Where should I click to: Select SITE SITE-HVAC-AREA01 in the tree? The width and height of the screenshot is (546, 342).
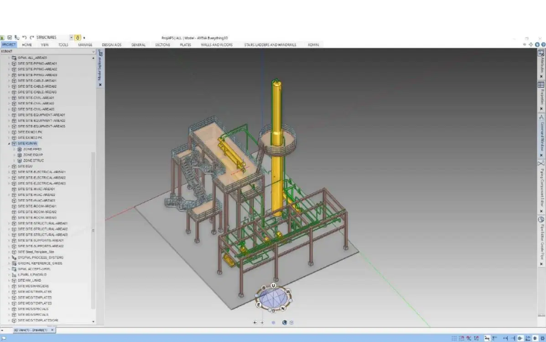click(36, 189)
